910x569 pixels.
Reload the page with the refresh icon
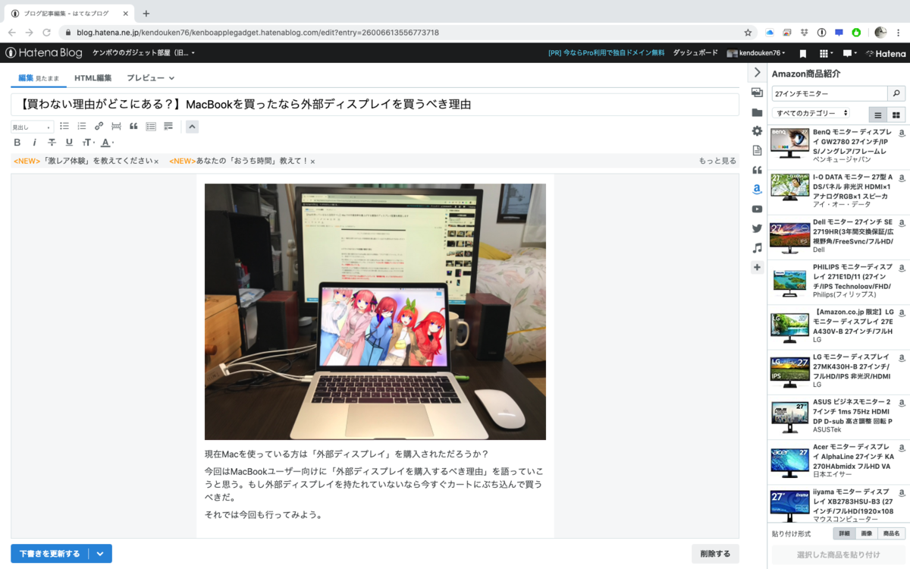(47, 33)
